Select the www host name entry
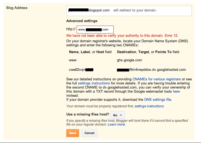 pyautogui.click(x=73, y=60)
